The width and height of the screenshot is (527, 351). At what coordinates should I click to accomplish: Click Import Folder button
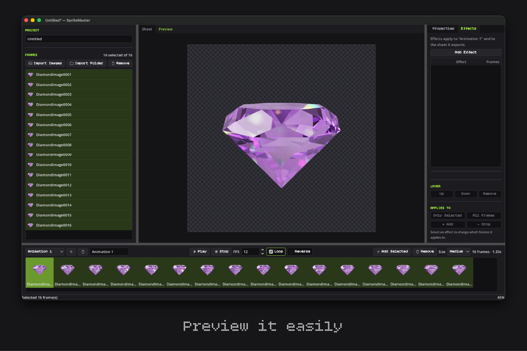tap(86, 63)
